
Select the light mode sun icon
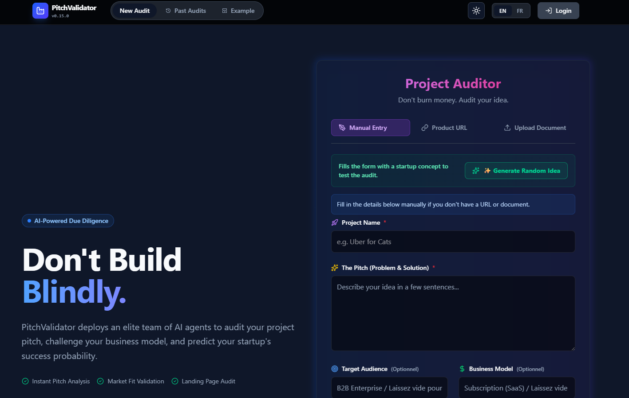476,10
